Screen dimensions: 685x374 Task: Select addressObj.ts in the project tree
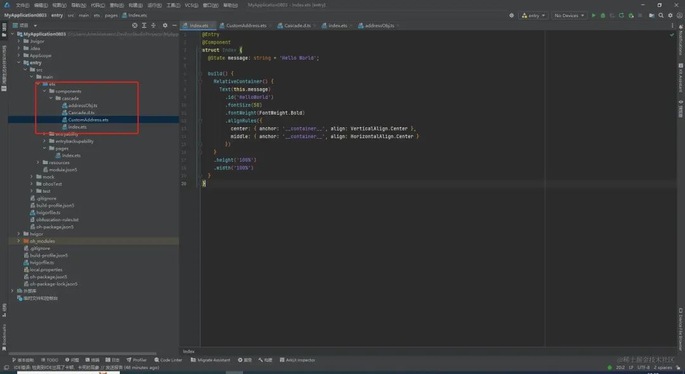82,105
